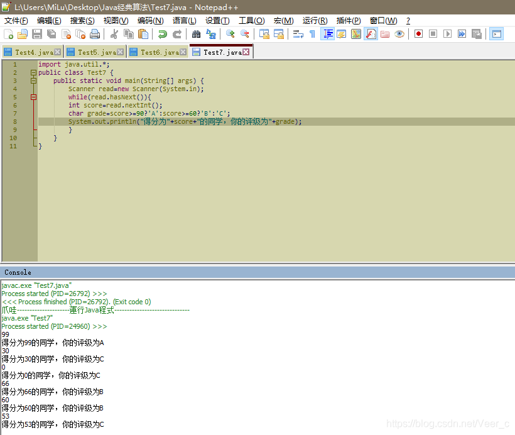Open the 宏(M) menu
Image resolution: width=515 pixels, height=435 pixels.
click(x=283, y=21)
